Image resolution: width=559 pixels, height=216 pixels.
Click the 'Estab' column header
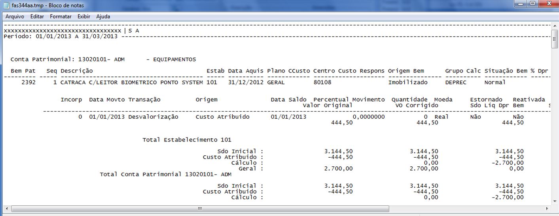pos(216,71)
